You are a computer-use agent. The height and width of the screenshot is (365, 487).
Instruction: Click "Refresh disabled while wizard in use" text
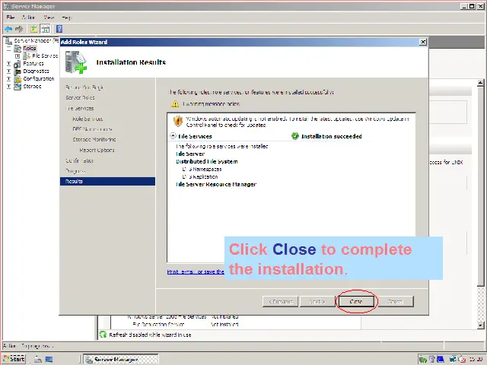point(150,335)
